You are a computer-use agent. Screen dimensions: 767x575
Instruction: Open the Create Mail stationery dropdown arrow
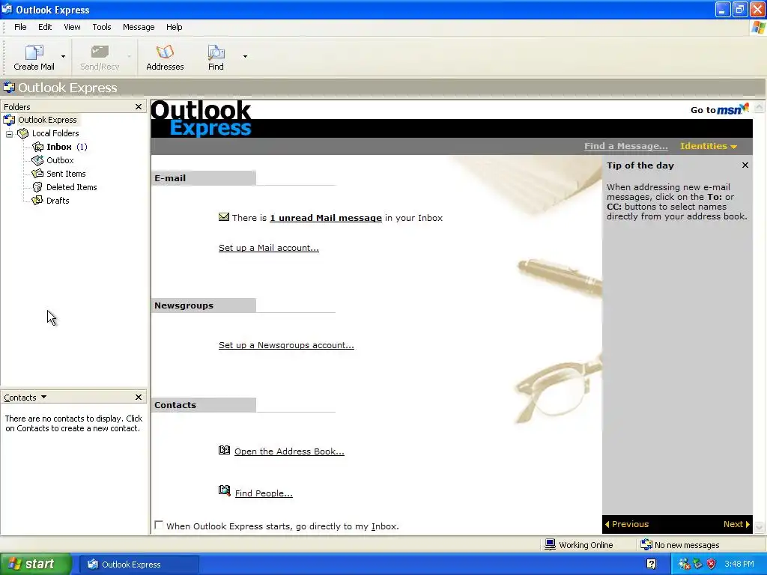pyautogui.click(x=63, y=57)
